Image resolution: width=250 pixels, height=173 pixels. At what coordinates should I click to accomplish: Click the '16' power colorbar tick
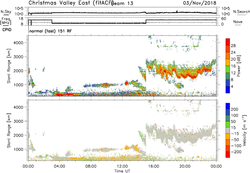233,66
